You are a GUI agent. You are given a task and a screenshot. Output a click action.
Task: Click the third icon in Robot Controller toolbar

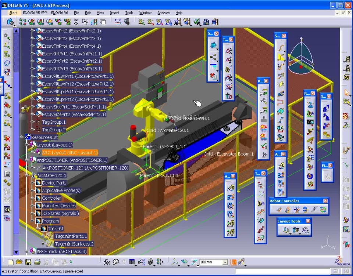[296, 210]
